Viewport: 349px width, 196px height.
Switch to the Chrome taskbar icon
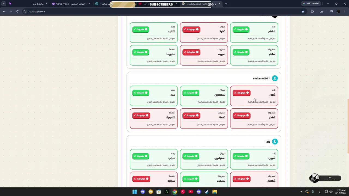174,192
